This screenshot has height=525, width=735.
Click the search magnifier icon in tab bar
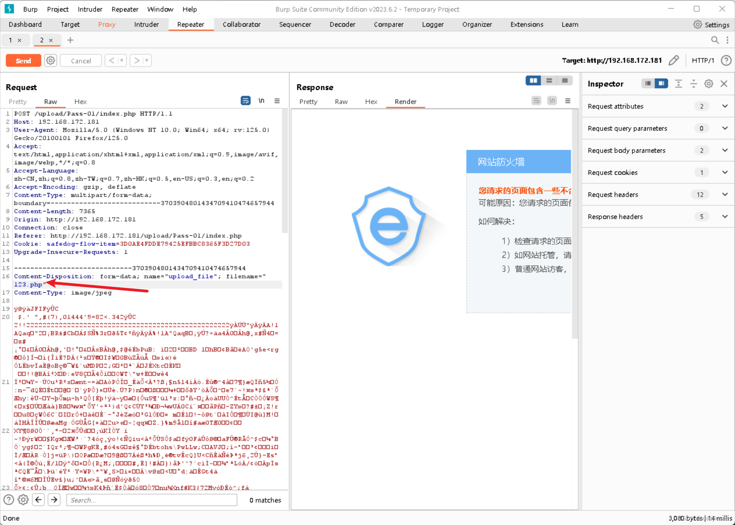coord(715,40)
